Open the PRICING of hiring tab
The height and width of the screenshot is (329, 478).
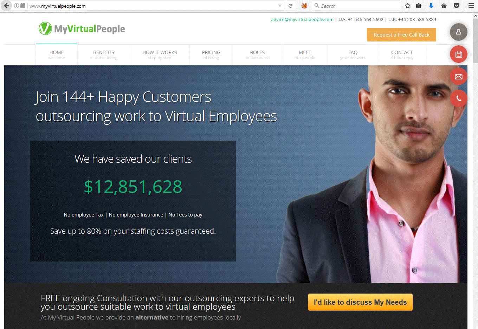(211, 55)
